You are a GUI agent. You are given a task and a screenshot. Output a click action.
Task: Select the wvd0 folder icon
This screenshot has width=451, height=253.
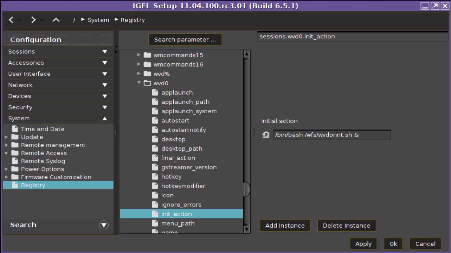(147, 83)
